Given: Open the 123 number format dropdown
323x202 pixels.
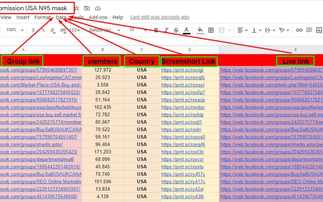Looking at the screenshot, I should pos(75,30).
